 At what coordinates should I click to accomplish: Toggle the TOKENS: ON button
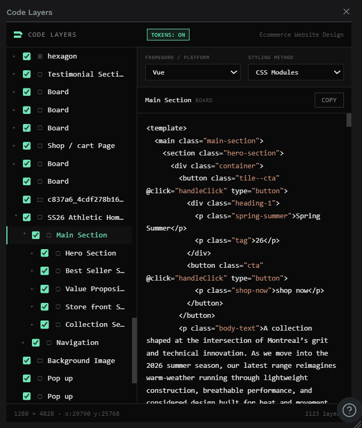168,35
